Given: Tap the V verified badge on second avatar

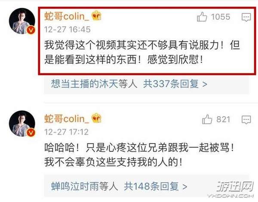Looking at the screenshot, I should pos(31,132).
